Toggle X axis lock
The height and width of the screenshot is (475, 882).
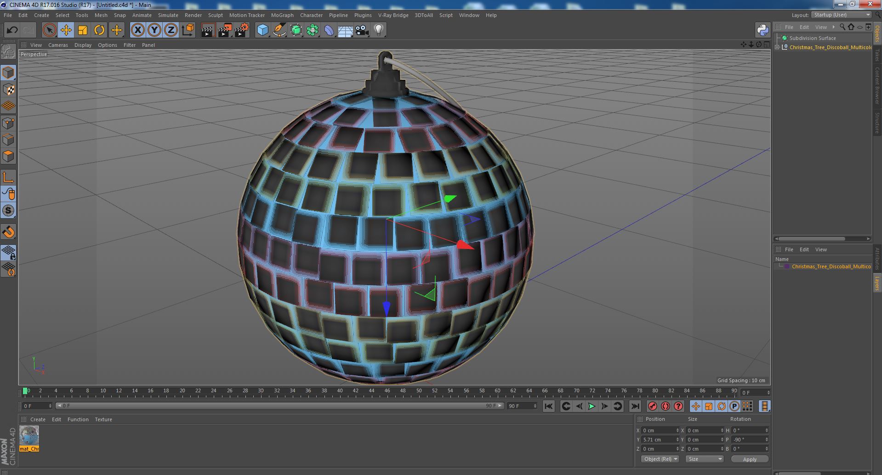click(x=137, y=30)
